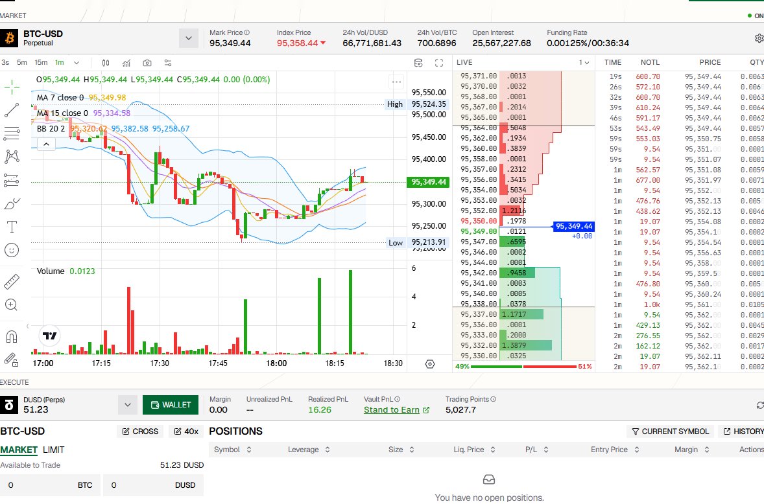Click the chart layout save icon
The width and height of the screenshot is (764, 504).
point(418,63)
